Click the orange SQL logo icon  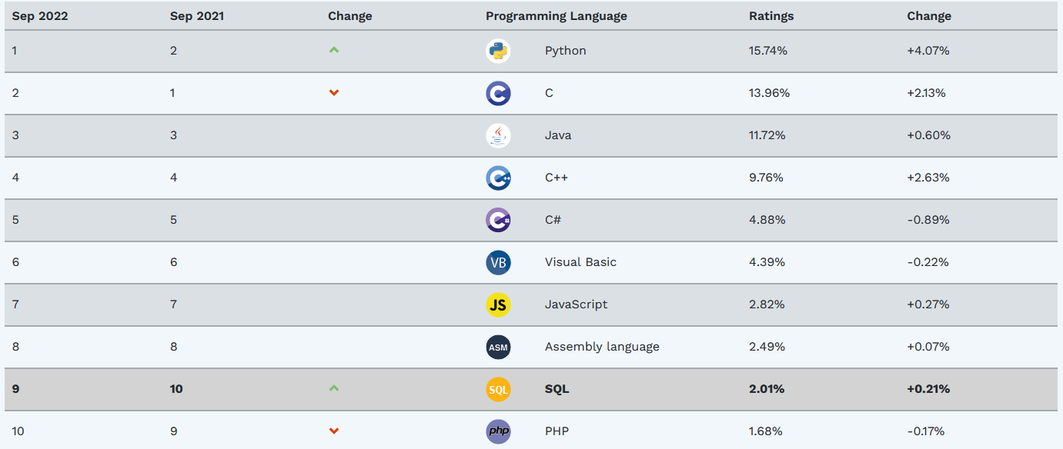tap(498, 389)
